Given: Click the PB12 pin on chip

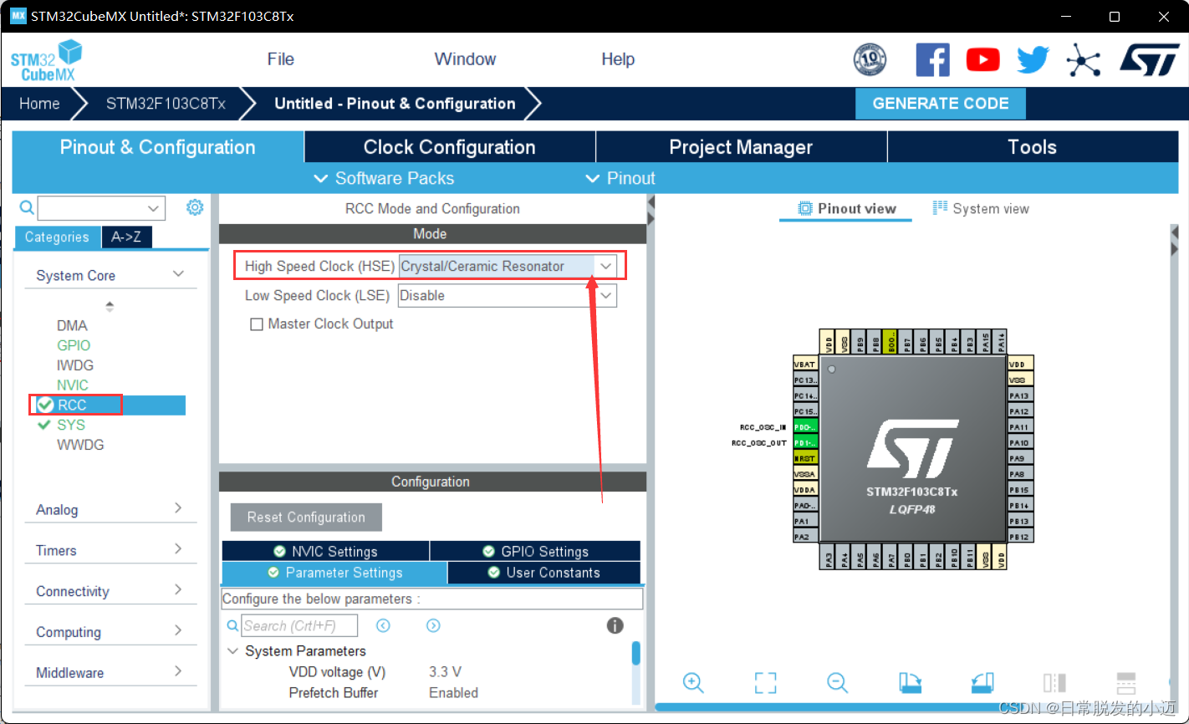Looking at the screenshot, I should (1020, 537).
